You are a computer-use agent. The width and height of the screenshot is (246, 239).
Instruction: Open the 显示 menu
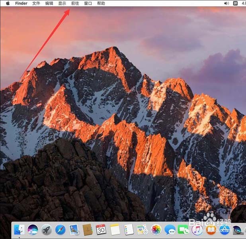click(x=62, y=3)
